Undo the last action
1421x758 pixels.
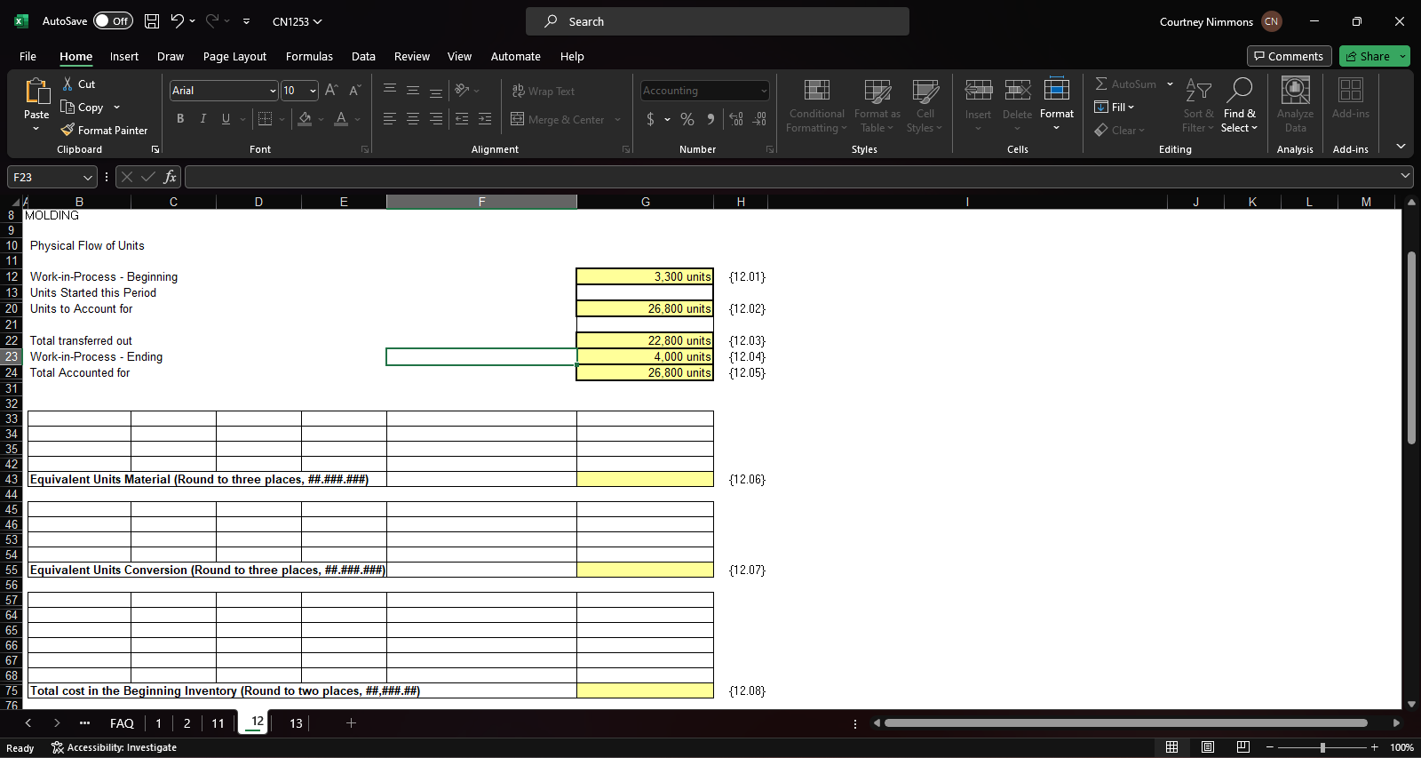[177, 21]
